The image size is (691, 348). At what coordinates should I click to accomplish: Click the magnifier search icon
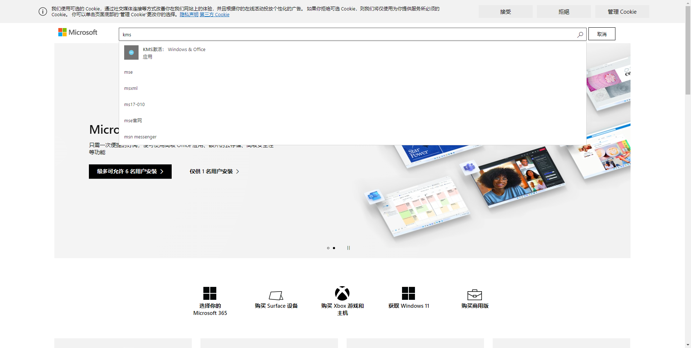[580, 35]
